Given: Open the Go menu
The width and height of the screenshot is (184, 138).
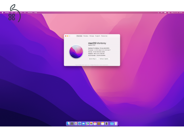Looking at the screenshot, I should coord(25,13).
